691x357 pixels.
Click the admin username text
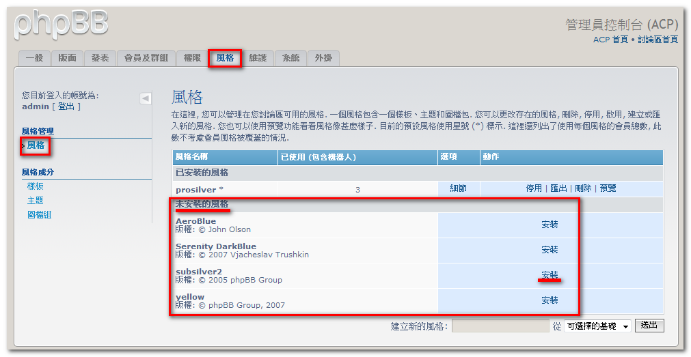36,106
